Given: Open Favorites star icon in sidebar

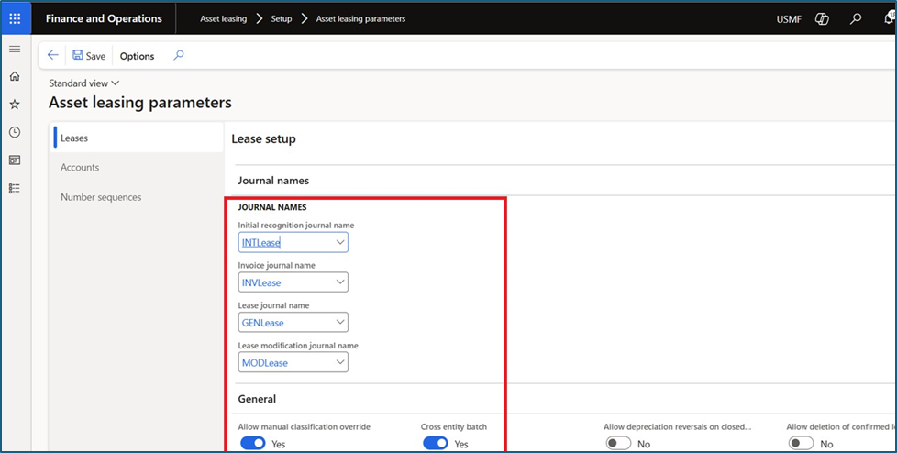Looking at the screenshot, I should [15, 105].
